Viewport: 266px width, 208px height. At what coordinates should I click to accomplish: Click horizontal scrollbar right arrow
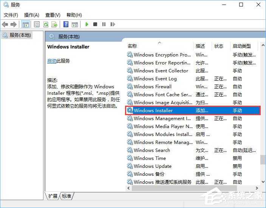pos(257,188)
